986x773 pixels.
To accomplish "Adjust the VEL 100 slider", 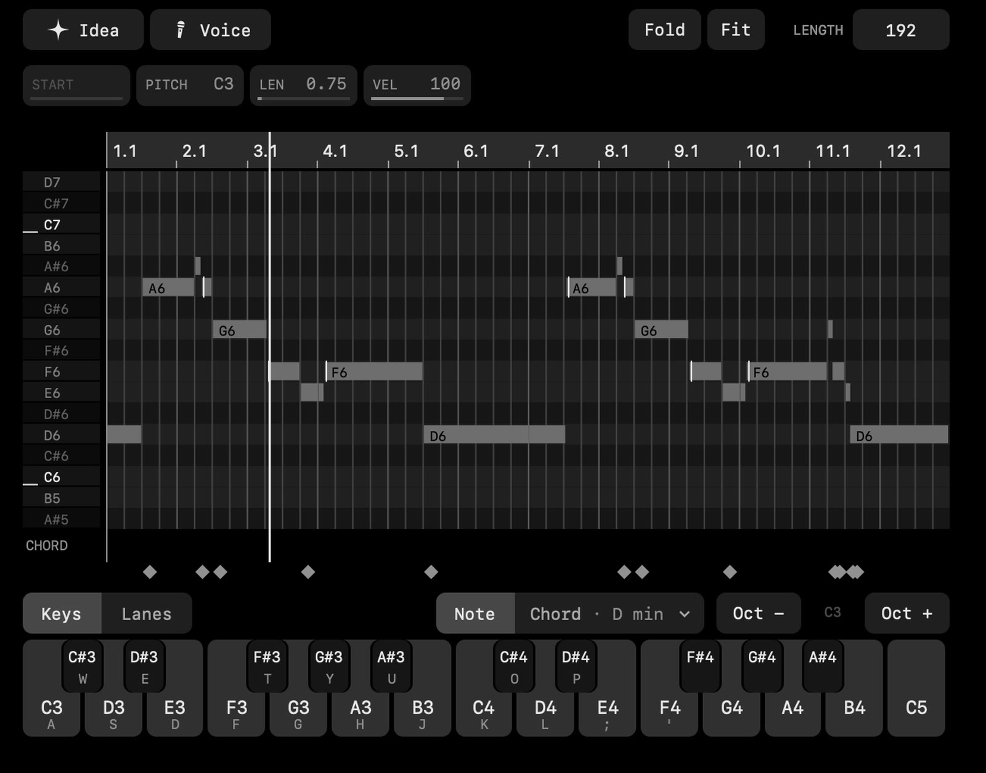I will click(417, 85).
